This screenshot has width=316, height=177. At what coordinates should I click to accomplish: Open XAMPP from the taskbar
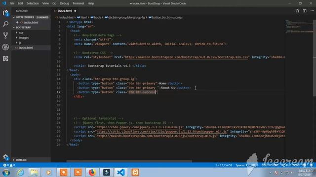(x=135, y=173)
